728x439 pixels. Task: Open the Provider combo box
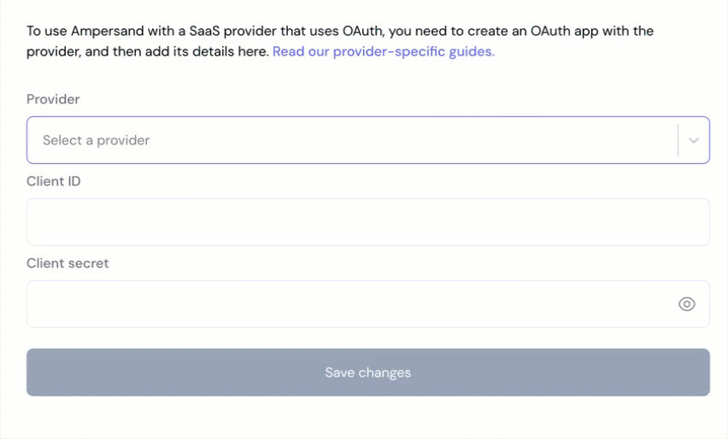368,140
